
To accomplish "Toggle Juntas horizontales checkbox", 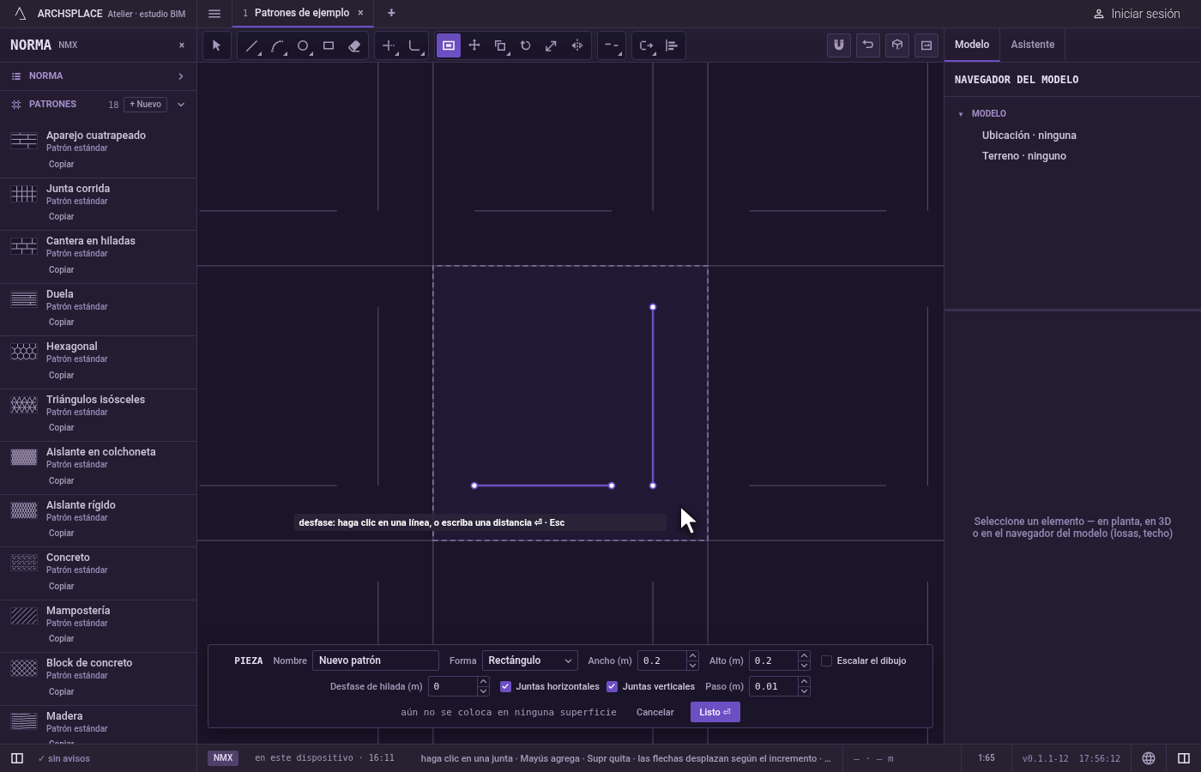I will click(x=505, y=686).
